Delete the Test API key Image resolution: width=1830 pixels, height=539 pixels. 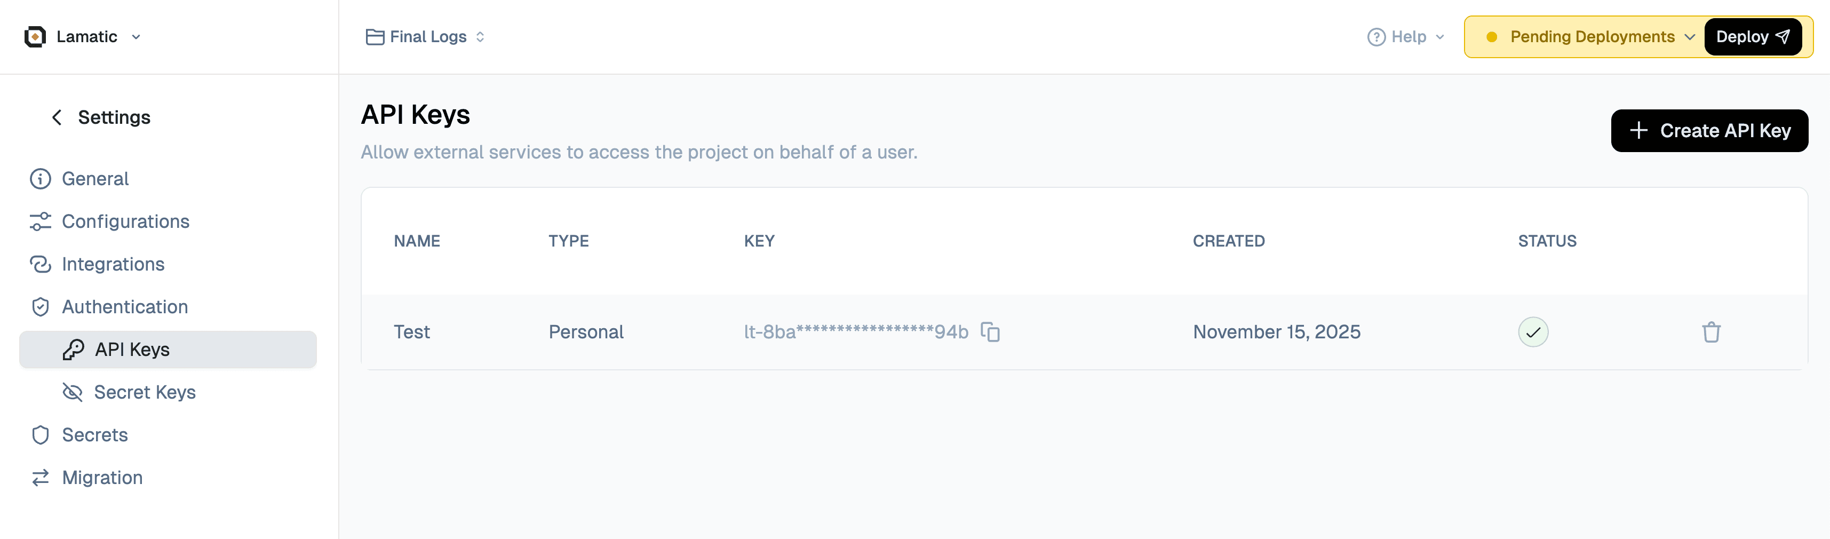coord(1710,331)
